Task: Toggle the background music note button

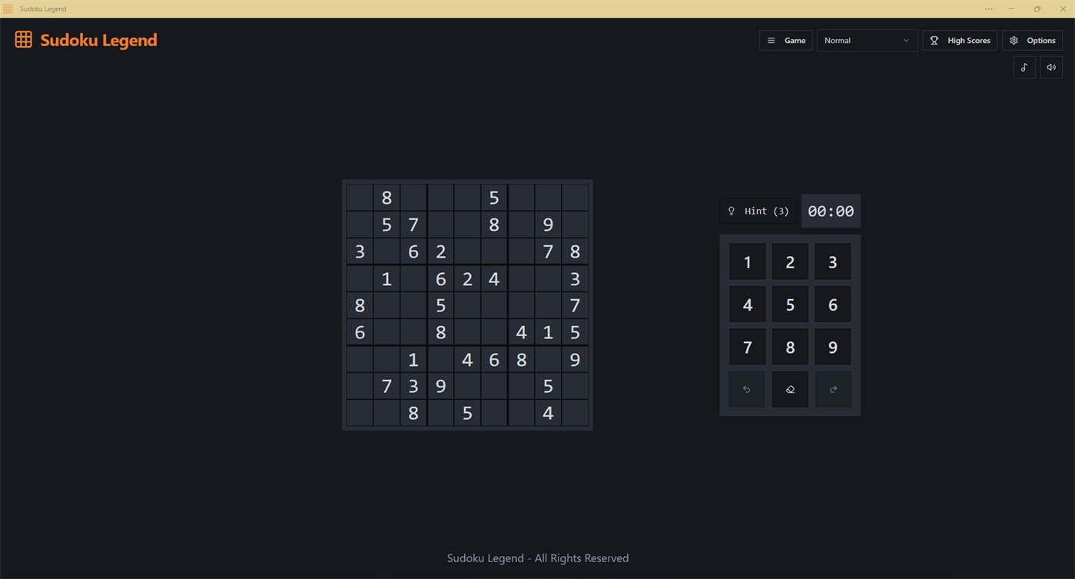Action: pyautogui.click(x=1024, y=67)
